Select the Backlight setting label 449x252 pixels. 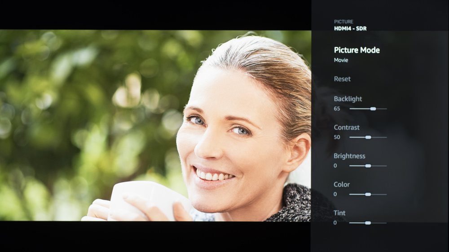348,99
